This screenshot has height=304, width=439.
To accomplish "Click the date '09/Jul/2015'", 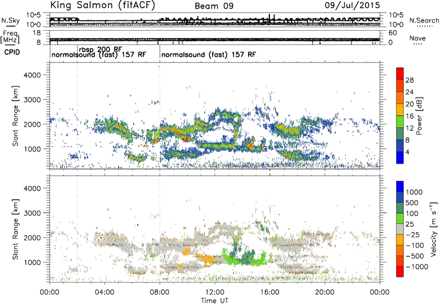I will pos(352,5).
